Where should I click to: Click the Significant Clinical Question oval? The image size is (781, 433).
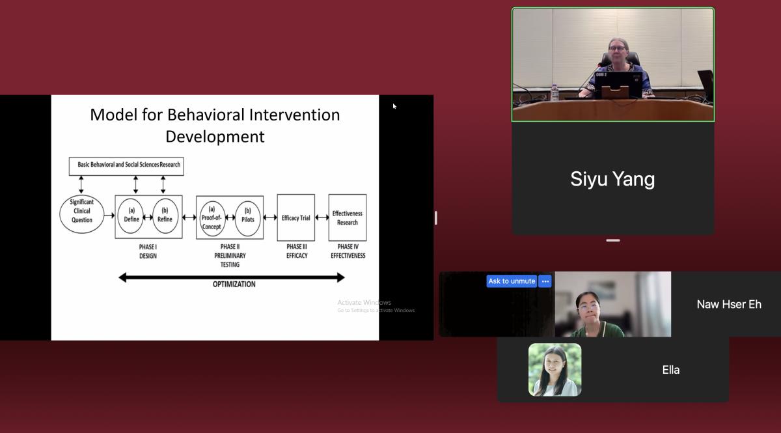click(82, 212)
